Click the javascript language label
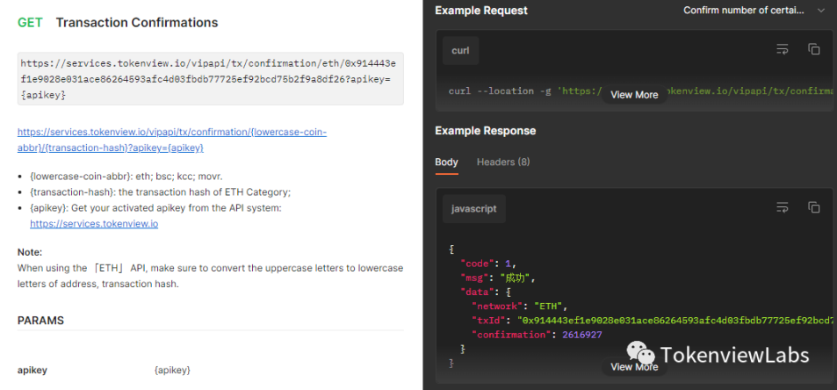837x390 pixels. point(474,209)
